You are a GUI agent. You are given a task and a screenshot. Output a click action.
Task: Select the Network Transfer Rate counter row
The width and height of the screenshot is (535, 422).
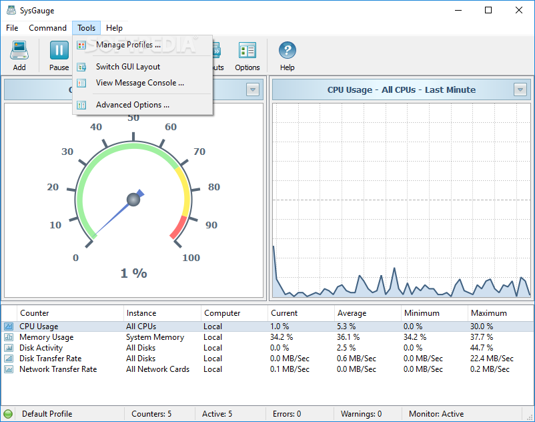[x=267, y=369]
